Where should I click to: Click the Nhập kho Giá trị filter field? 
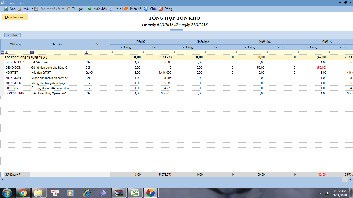click(221, 52)
